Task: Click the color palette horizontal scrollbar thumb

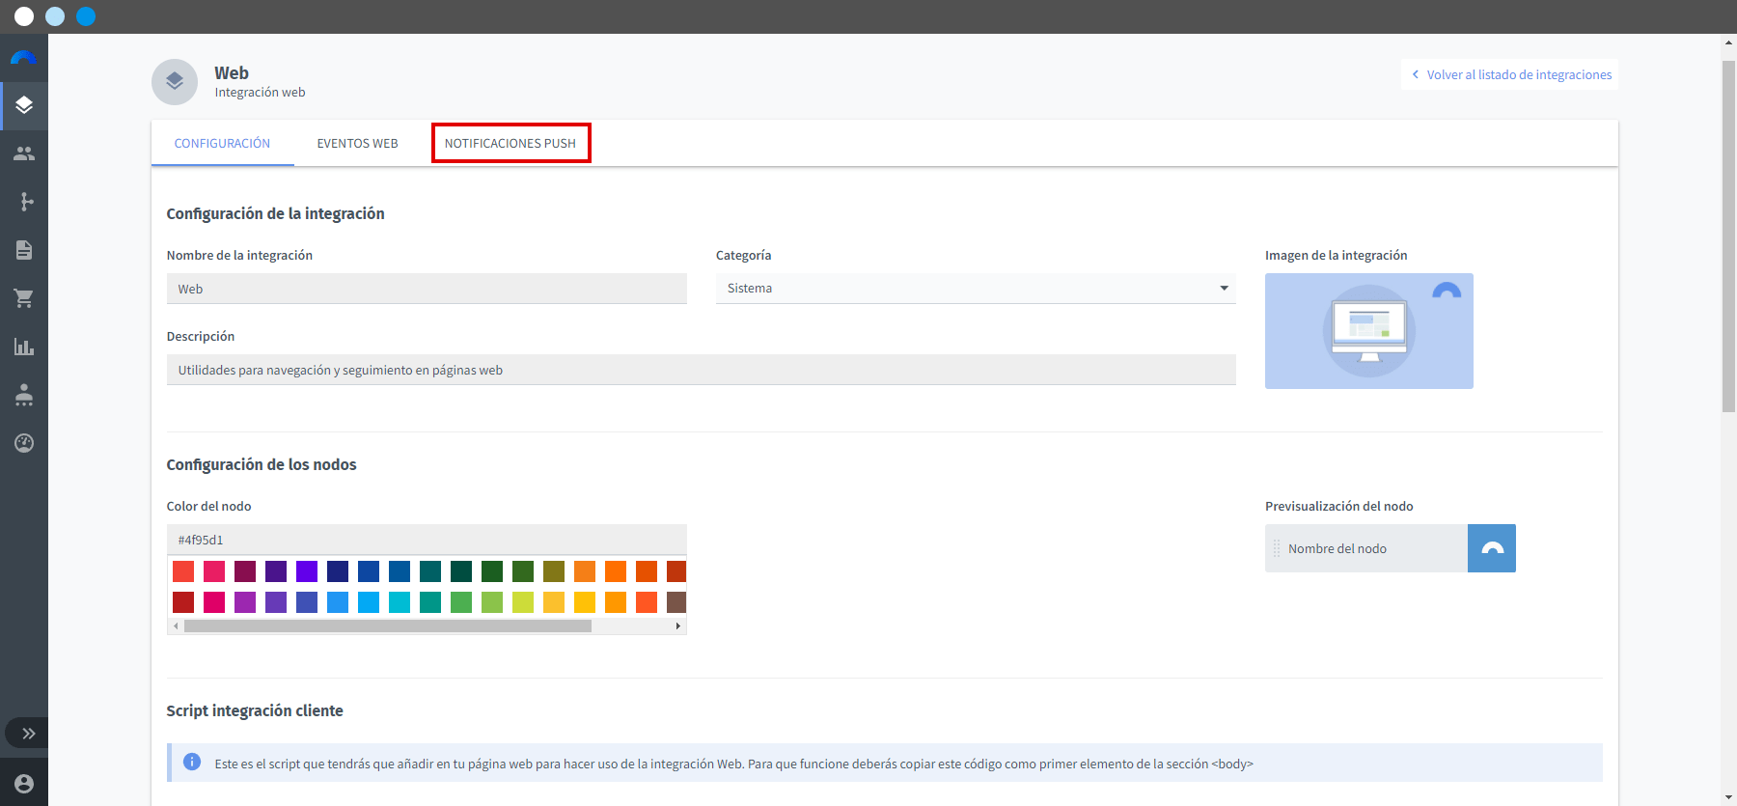Action: (388, 625)
